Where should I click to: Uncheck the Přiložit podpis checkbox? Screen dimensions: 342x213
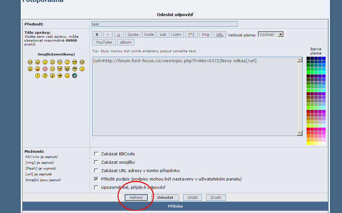96,179
